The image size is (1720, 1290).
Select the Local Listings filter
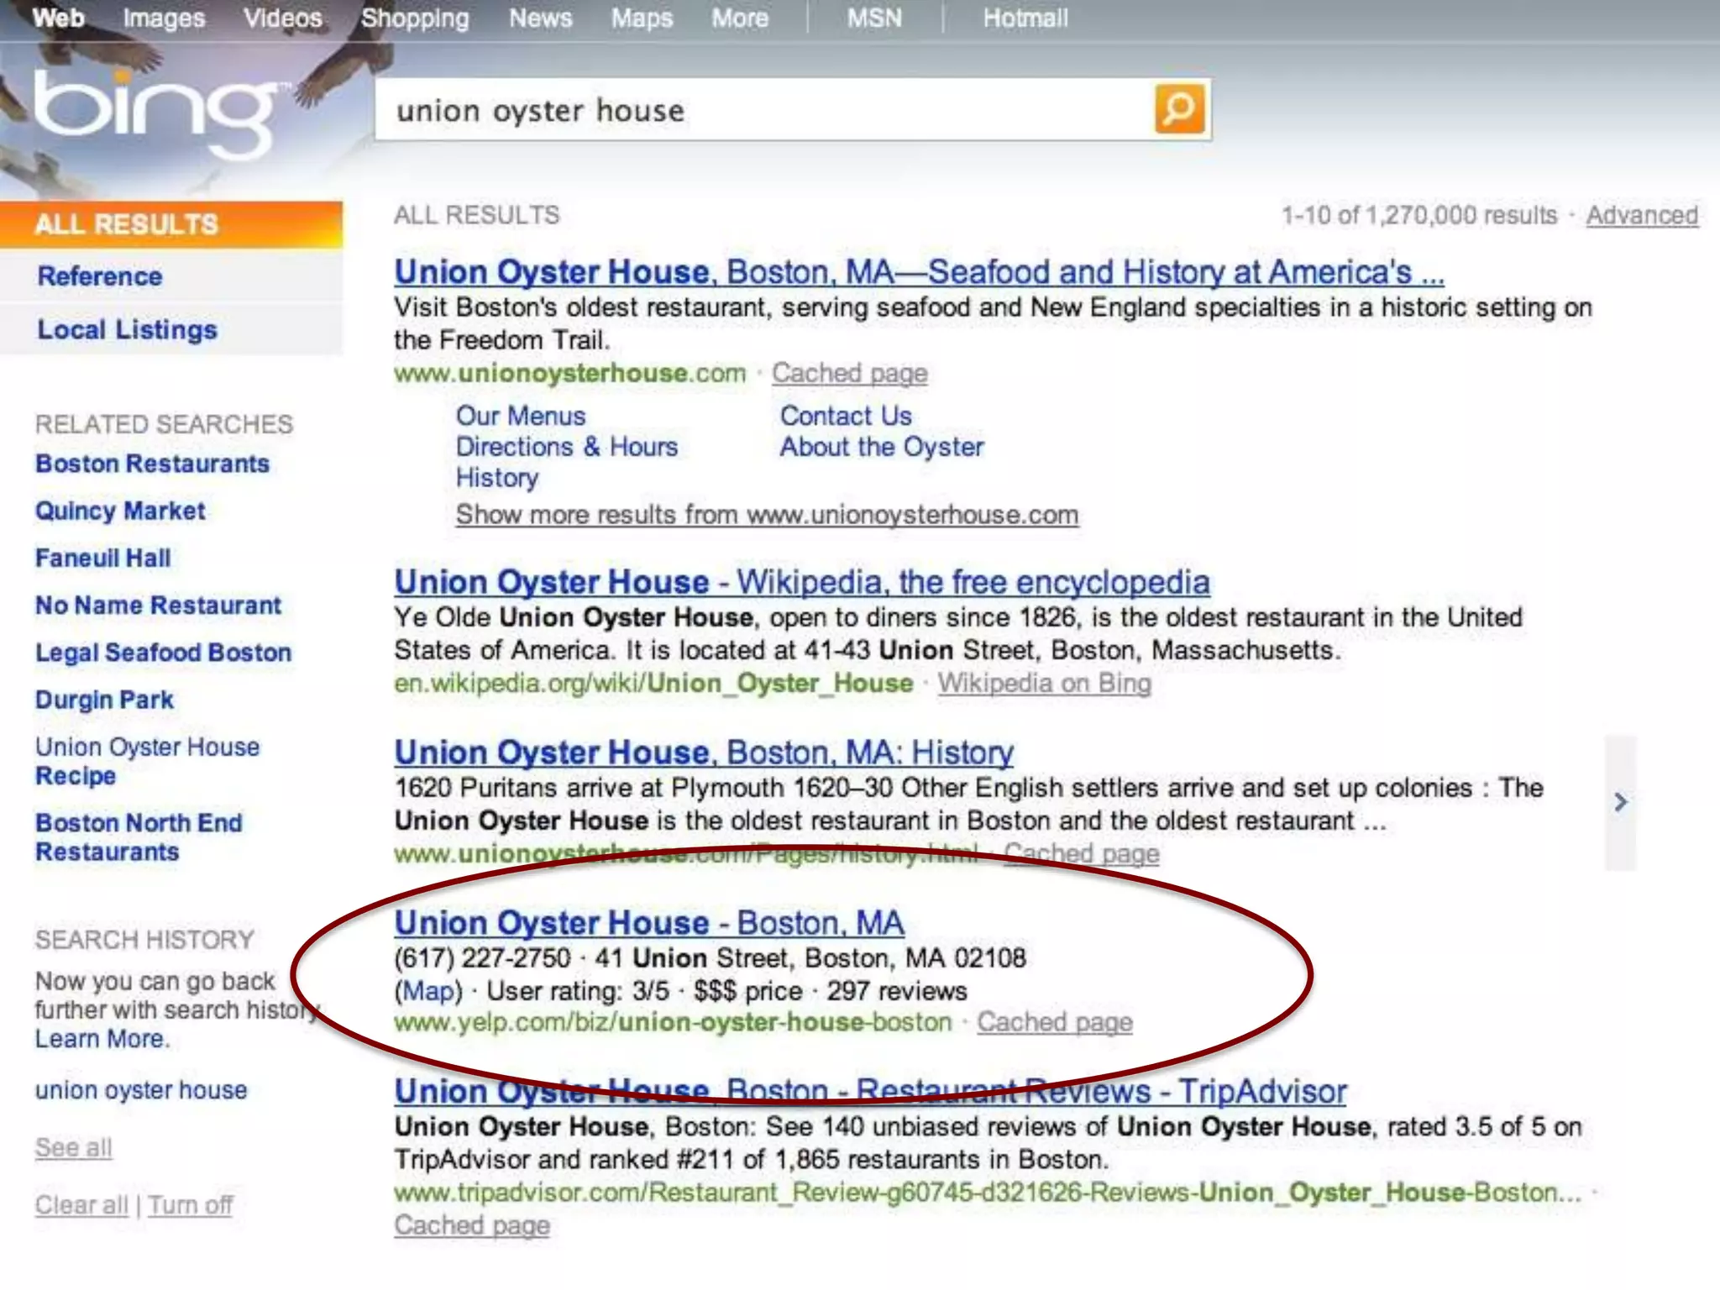[127, 330]
